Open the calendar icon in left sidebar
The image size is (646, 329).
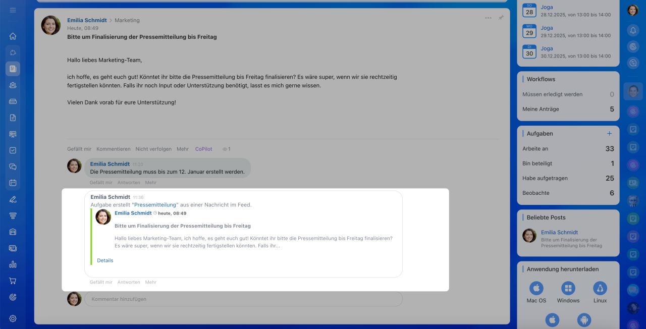pyautogui.click(x=13, y=183)
